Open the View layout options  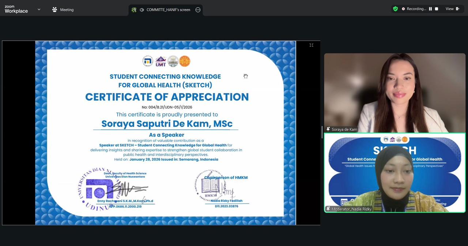tap(449, 9)
